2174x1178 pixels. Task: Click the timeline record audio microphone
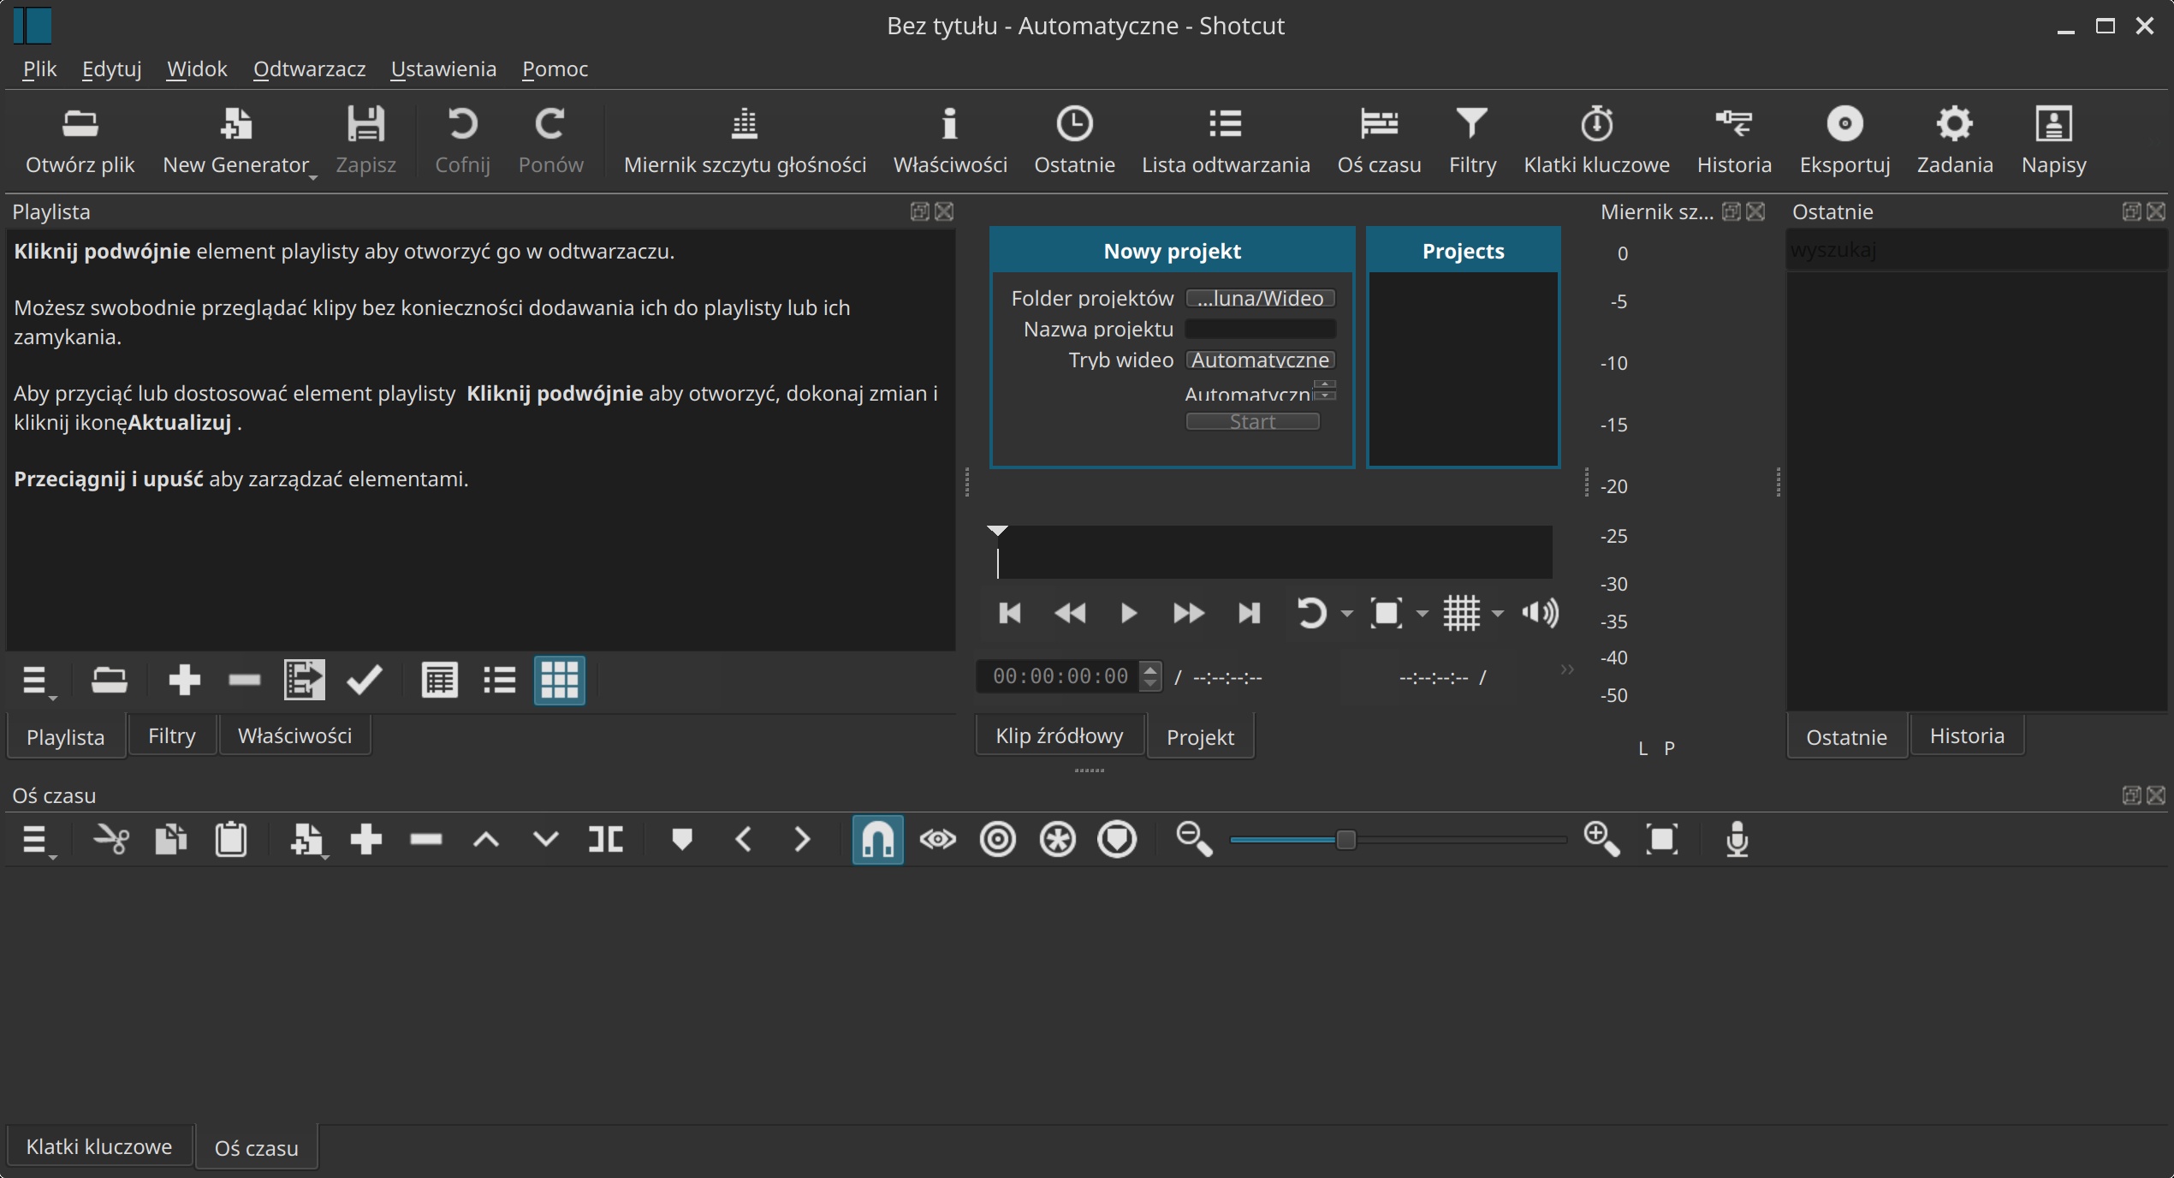coord(1737,840)
